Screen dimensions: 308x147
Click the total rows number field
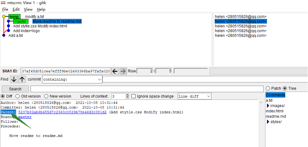pos(164,71)
